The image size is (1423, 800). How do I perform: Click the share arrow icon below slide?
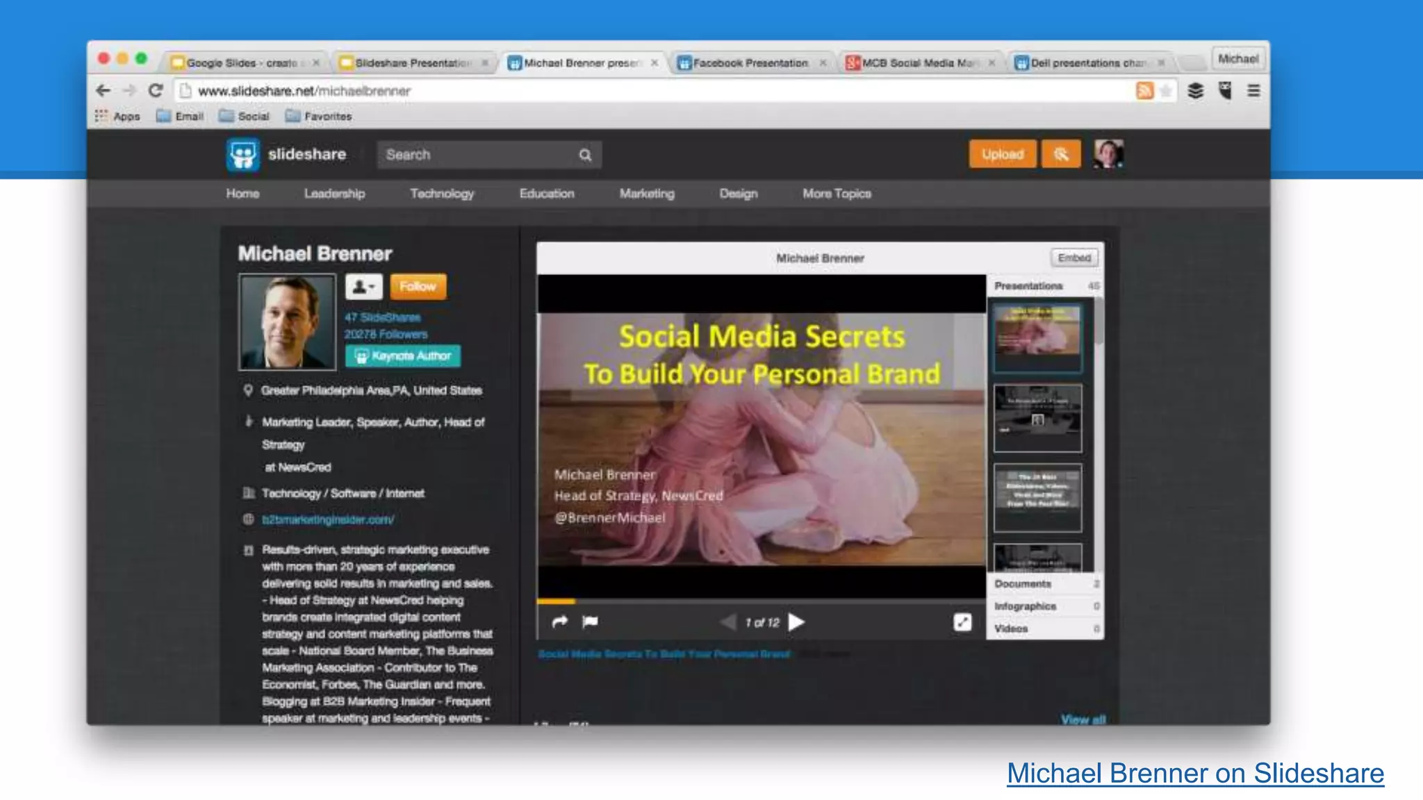pyautogui.click(x=560, y=622)
